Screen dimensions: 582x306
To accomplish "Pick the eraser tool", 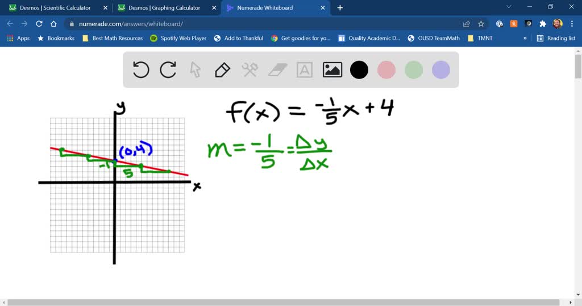I will (277, 70).
